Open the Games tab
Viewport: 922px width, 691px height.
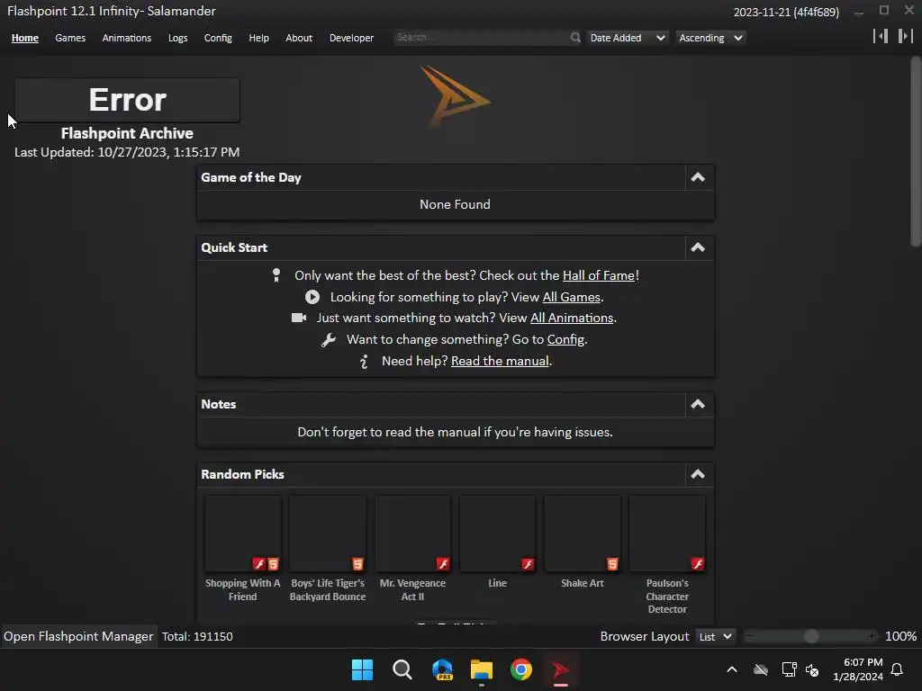(x=70, y=38)
